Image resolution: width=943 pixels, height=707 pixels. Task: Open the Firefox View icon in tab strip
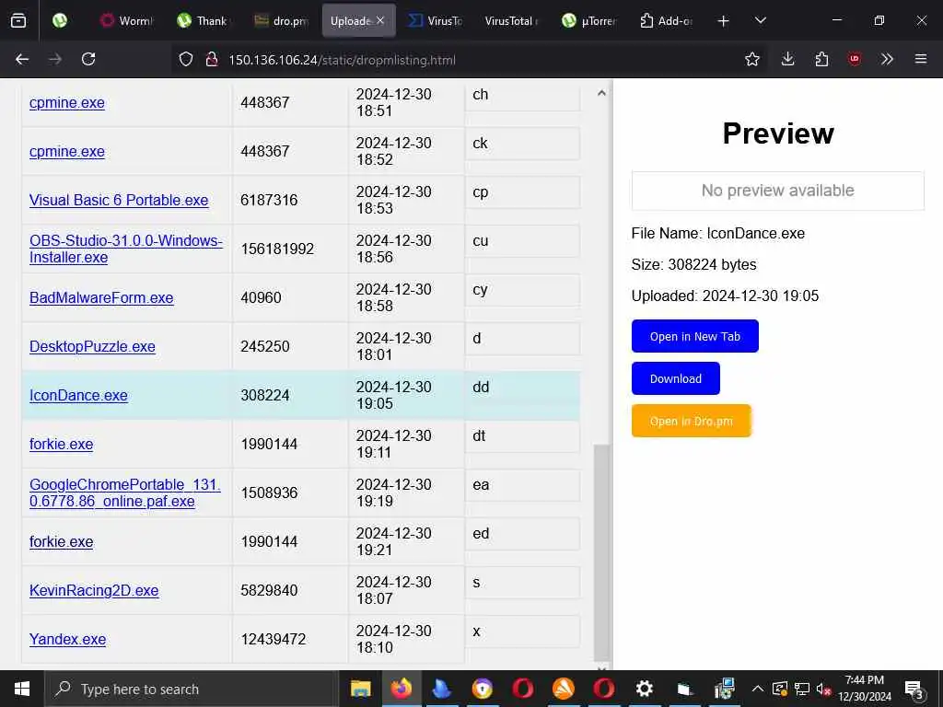pyautogui.click(x=18, y=20)
